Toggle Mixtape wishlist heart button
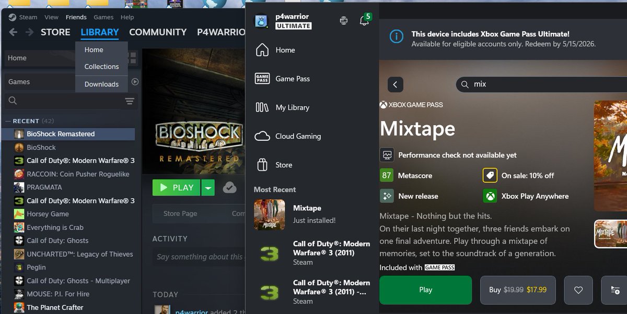 [x=578, y=290]
